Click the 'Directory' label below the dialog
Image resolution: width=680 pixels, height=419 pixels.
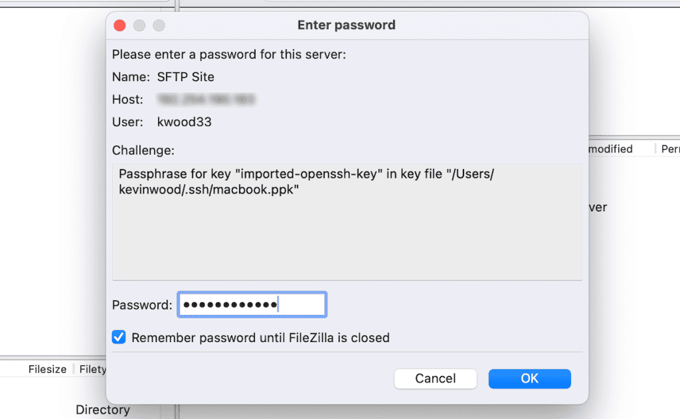tap(102, 410)
